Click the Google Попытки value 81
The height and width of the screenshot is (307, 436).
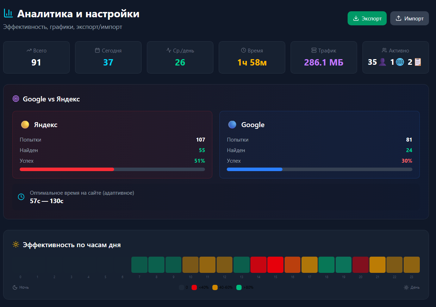409,140
